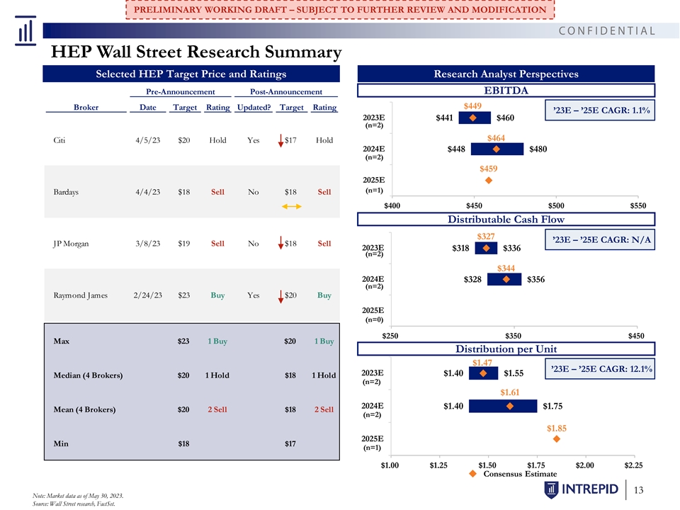Click the '’23E – ’25E CAGR: 12.1%' box
Screen dimensions: 680x510
point(600,368)
